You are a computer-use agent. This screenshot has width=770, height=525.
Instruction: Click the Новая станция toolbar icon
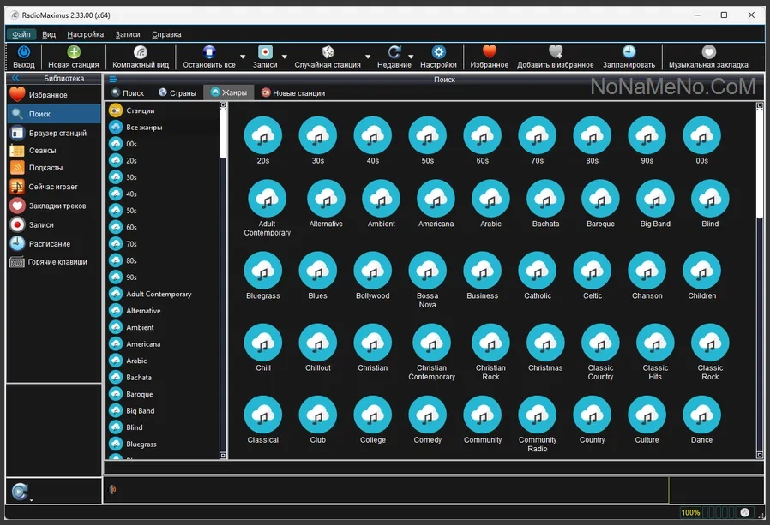[73, 52]
